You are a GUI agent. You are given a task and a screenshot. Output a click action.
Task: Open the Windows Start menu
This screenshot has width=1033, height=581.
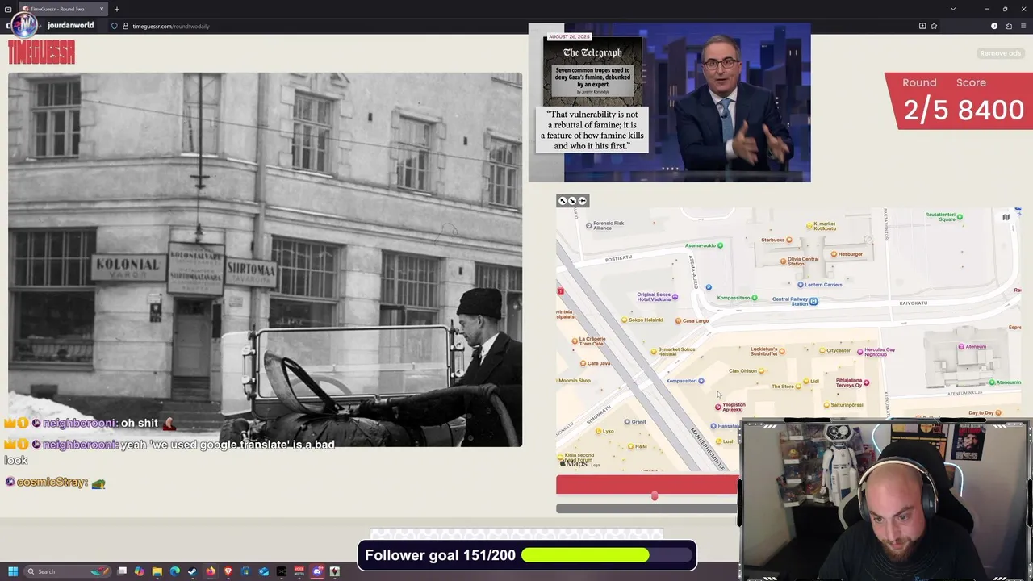click(x=13, y=571)
